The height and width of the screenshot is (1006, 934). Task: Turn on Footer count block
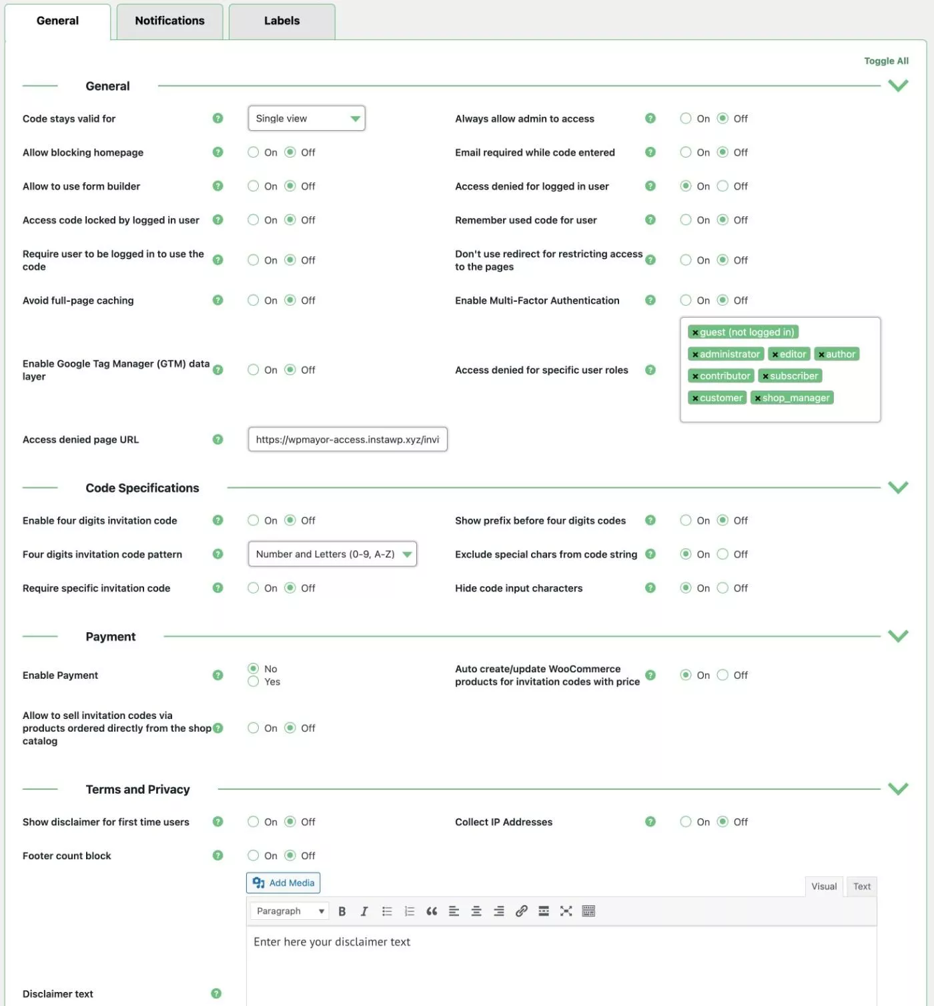point(254,856)
